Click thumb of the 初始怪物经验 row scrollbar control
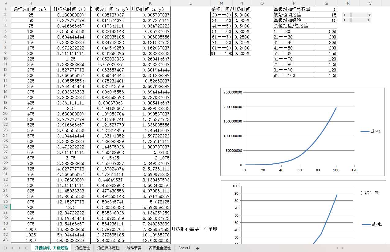 pyautogui.click(x=351, y=15)
